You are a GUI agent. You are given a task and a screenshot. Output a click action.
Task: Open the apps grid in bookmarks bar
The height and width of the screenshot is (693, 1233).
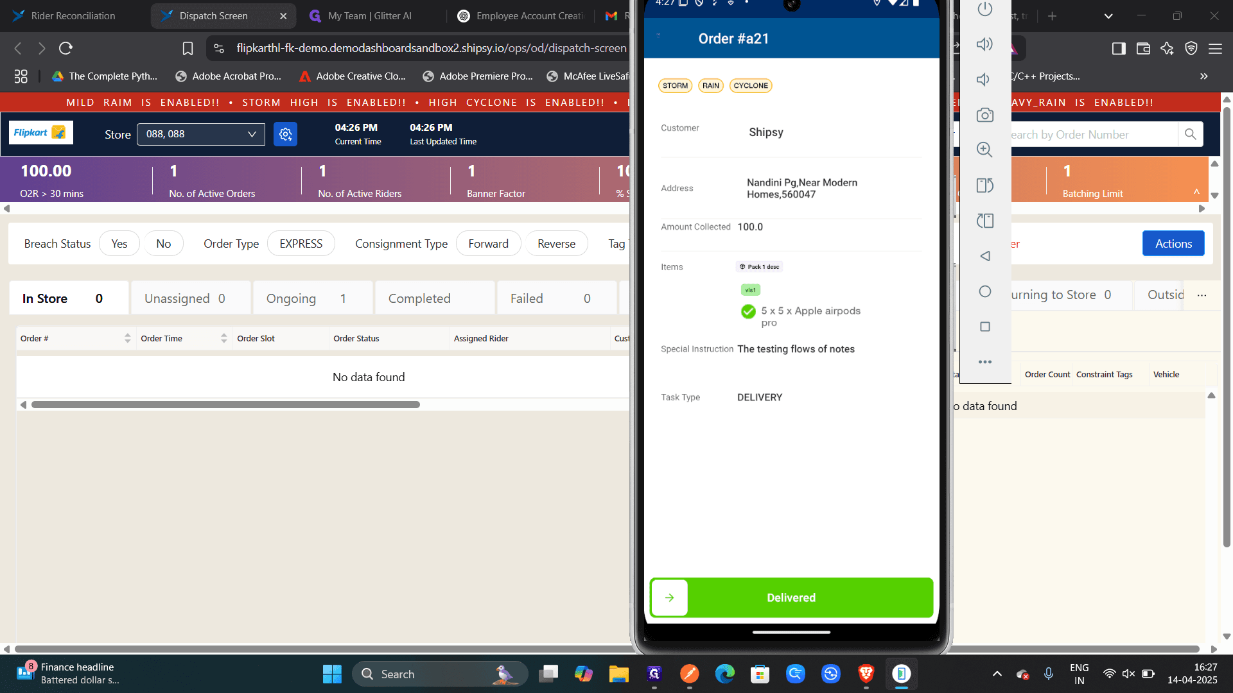(x=21, y=76)
